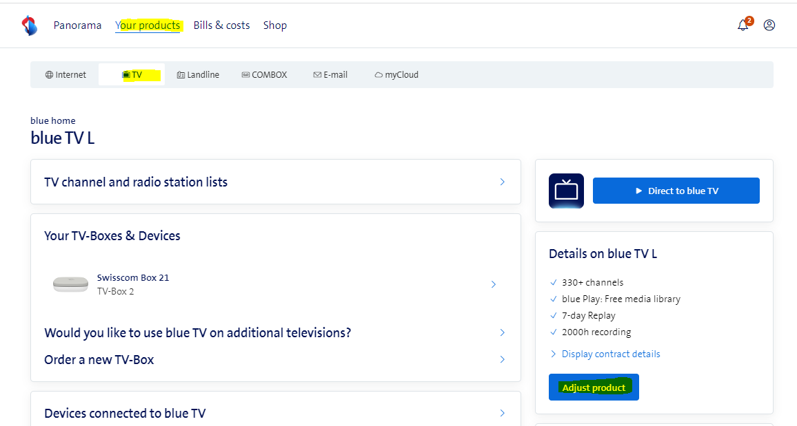Open the Shop menu item
Image resolution: width=797 pixels, height=426 pixels.
(x=274, y=25)
